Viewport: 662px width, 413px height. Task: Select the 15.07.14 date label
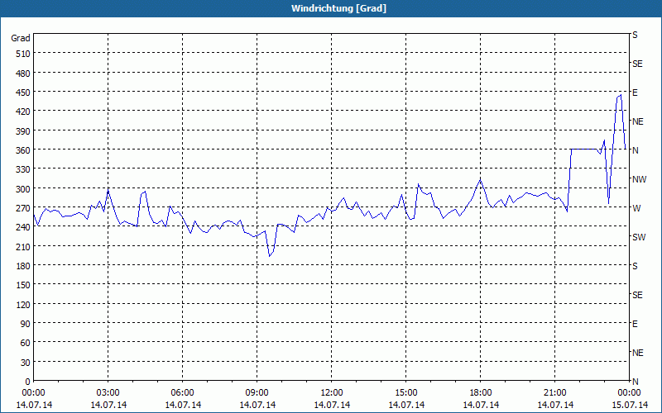tap(630, 405)
